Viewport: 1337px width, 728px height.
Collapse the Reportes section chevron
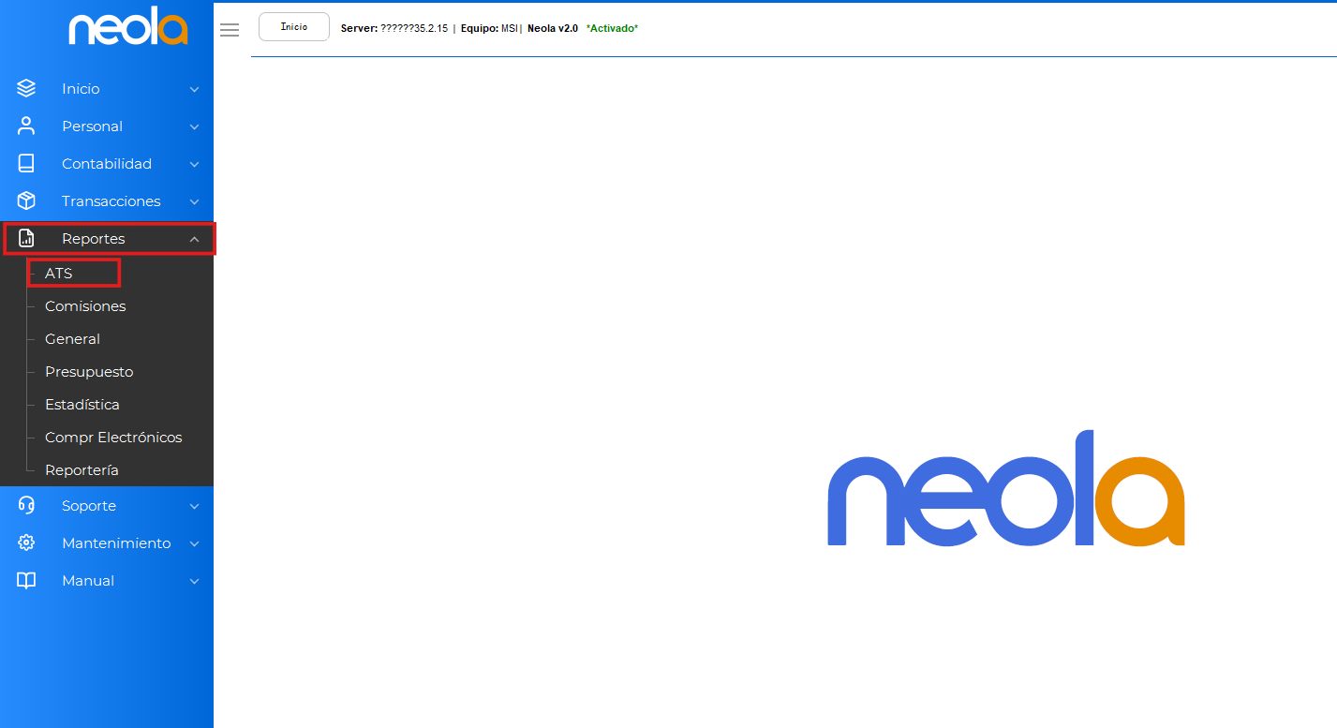coord(194,240)
